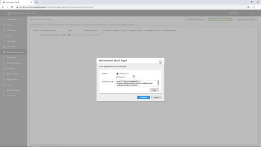Close the Download the Secure Agent dialog
The width and height of the screenshot is (261, 147).
(160, 62)
